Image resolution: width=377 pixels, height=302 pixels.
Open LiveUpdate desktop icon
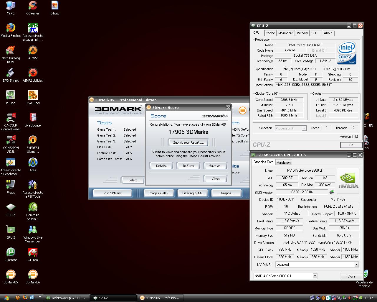(x=33, y=120)
